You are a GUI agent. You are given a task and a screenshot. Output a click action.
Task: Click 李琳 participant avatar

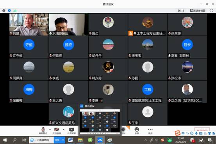point(108,89)
